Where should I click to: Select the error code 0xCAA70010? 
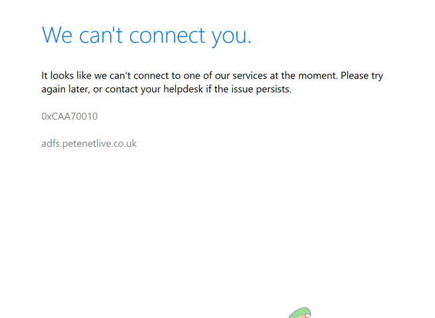[69, 116]
